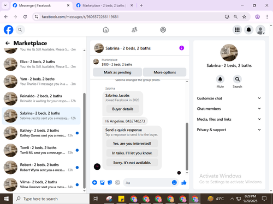Viewport: 273px width, 204px height.
Task: Open the Eliza - 2 beds, 2 baths conversation
Action: tap(41, 64)
